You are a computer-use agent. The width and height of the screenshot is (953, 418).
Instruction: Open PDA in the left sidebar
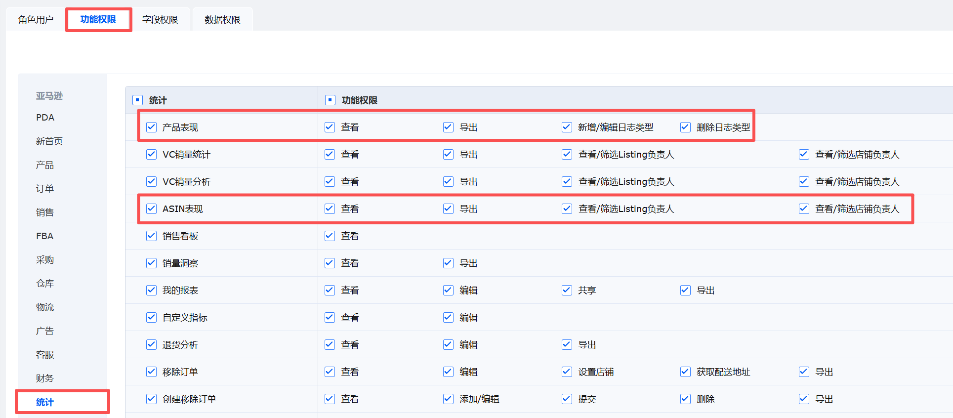(45, 118)
